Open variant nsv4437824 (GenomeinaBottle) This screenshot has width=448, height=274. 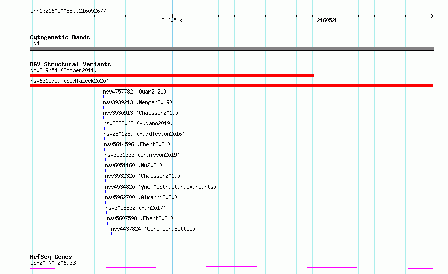pos(153,229)
